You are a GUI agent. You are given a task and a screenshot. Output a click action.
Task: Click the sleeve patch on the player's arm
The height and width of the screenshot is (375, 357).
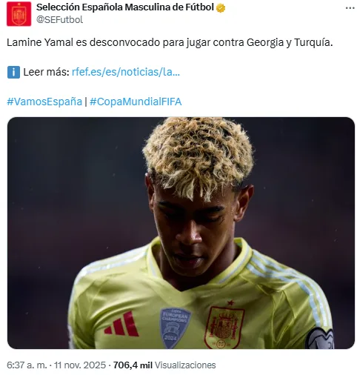click(319, 339)
